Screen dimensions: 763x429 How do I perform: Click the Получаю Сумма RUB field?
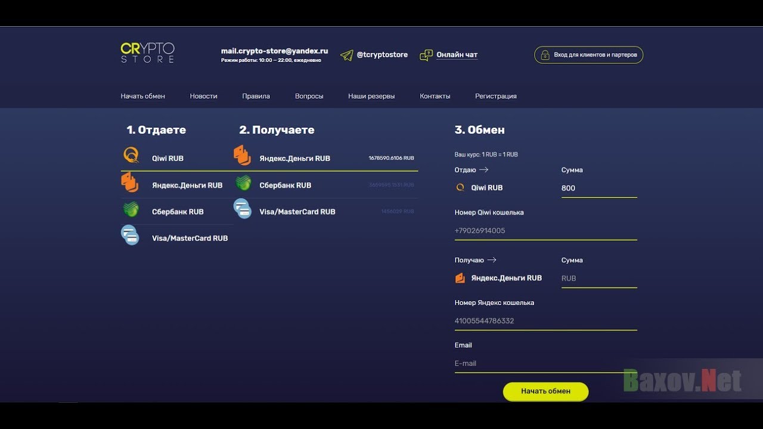[599, 278]
